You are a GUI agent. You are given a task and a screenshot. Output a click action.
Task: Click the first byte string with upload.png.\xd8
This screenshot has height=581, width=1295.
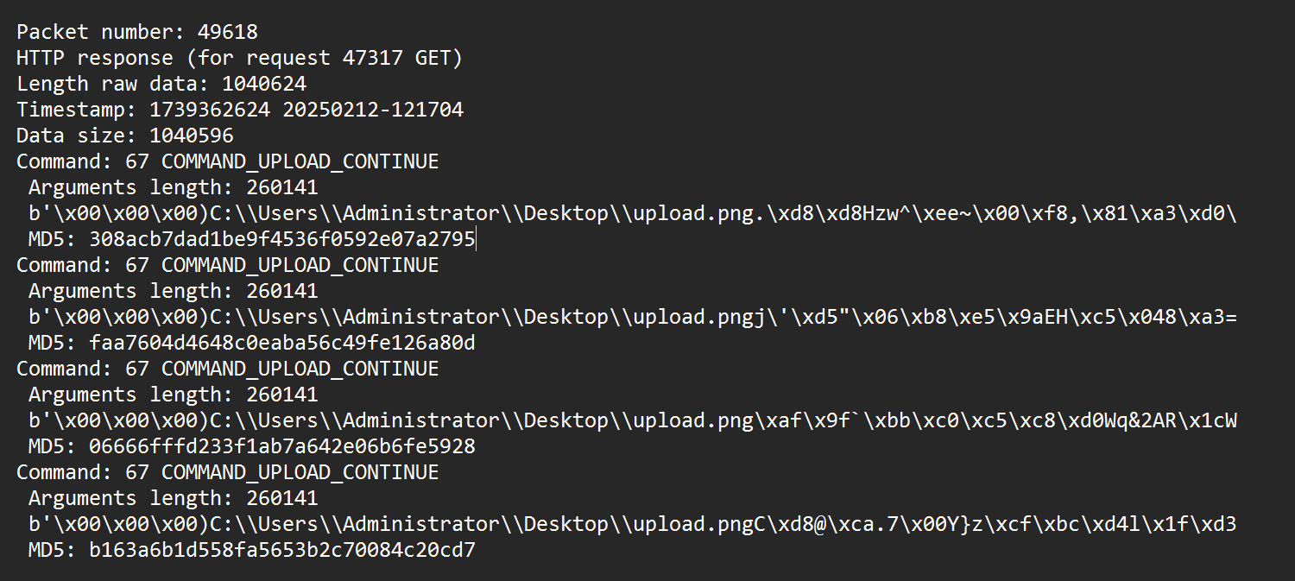(633, 213)
